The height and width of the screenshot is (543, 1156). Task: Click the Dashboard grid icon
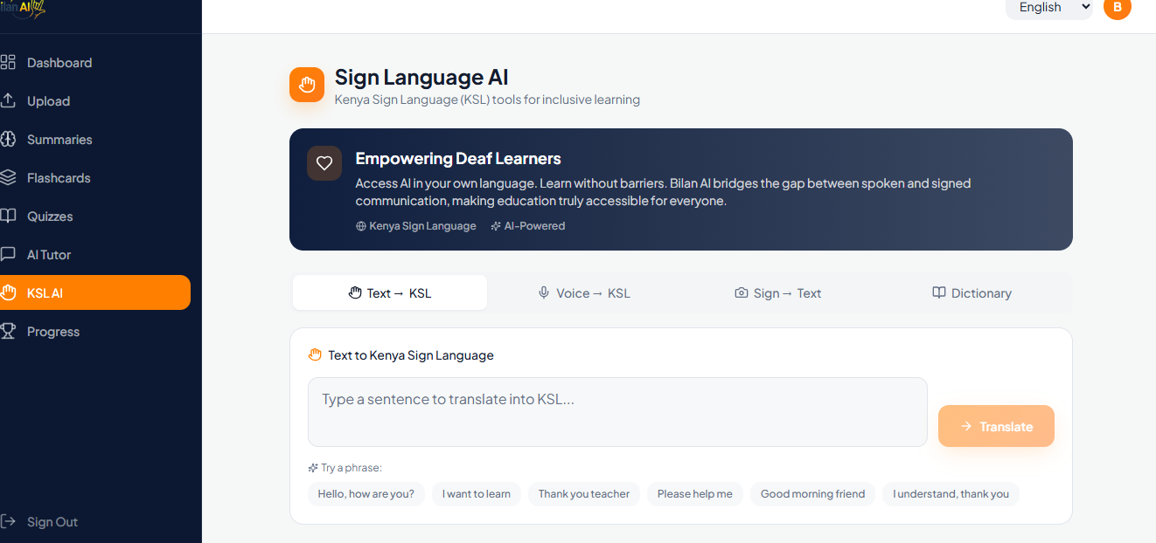(x=8, y=62)
